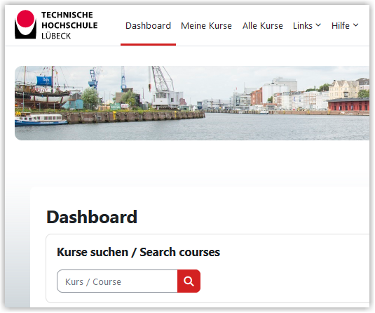Expand the chevron next to Hilfe
The image size is (375, 313).
pyautogui.click(x=355, y=25)
